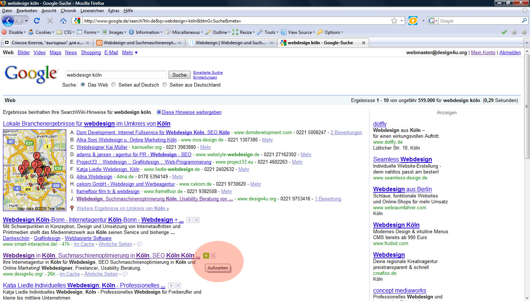Expand the Images toolbar dropdown
The image size is (530, 301).
click(x=114, y=32)
